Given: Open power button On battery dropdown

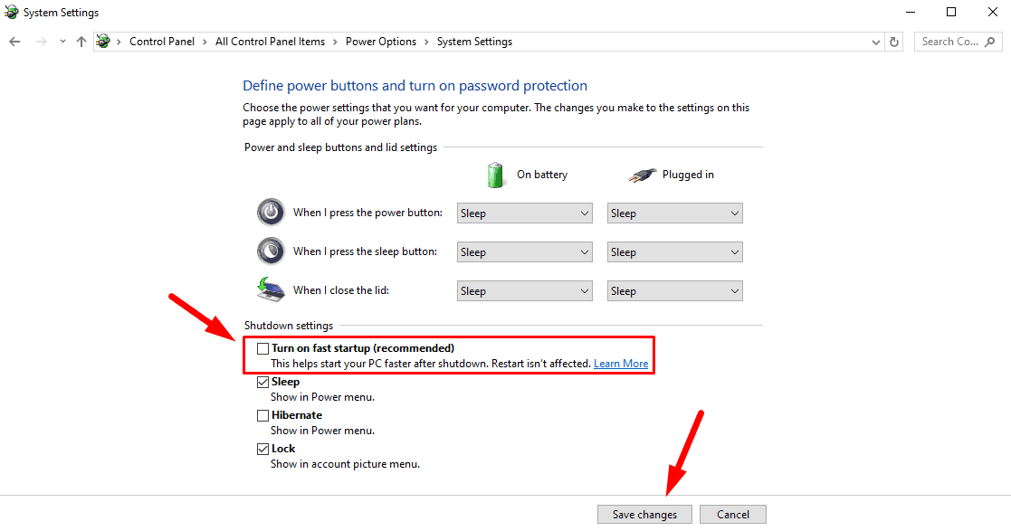Looking at the screenshot, I should pos(525,213).
